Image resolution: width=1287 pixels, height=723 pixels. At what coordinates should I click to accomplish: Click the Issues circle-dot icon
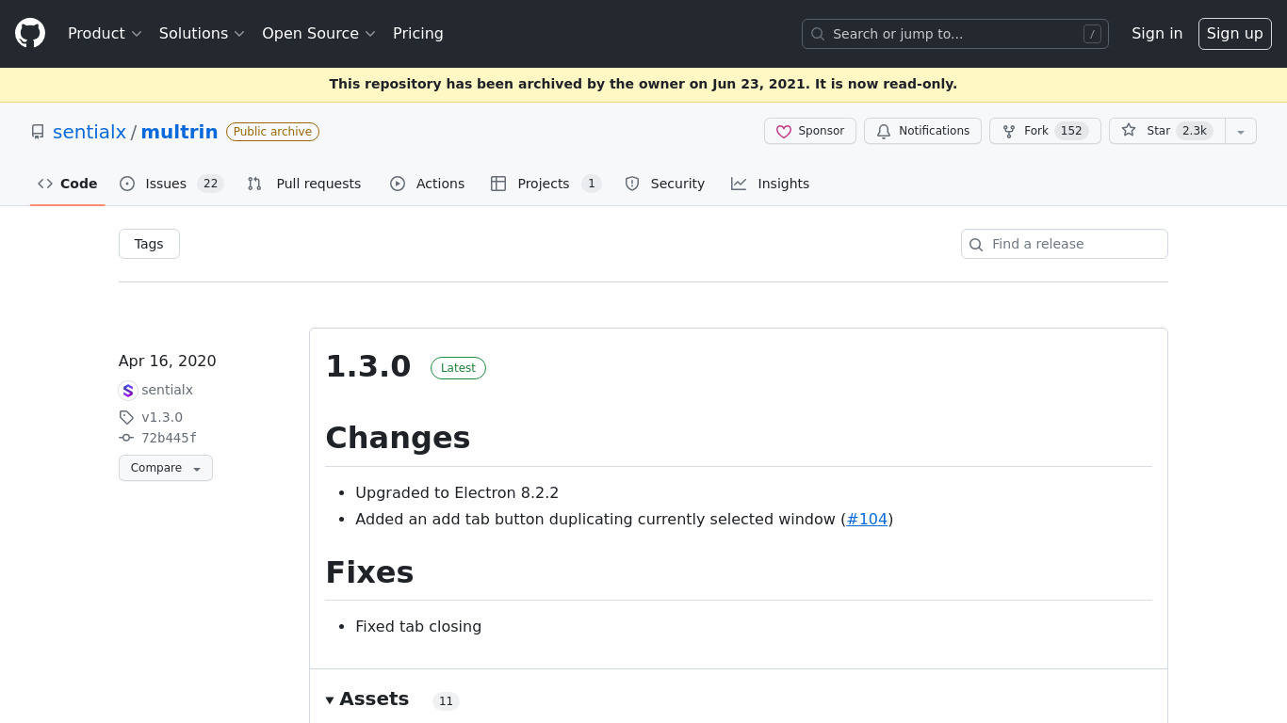(127, 184)
